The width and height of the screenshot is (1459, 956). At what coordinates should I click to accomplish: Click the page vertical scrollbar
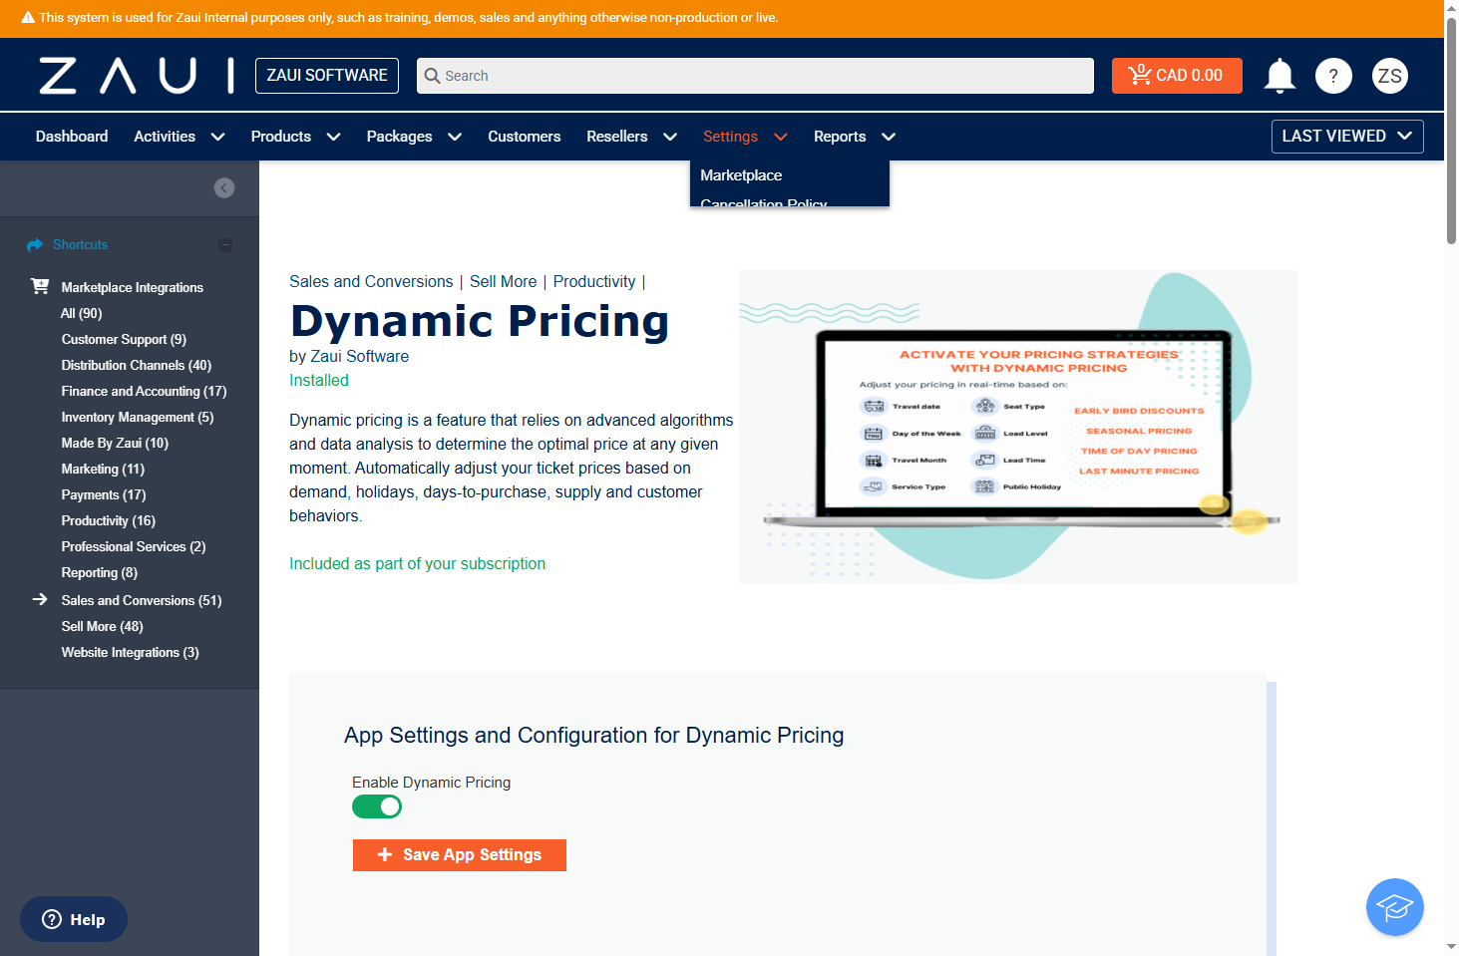tap(1451, 130)
